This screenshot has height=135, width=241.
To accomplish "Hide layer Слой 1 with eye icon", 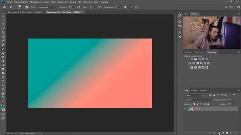I will 185,109.
